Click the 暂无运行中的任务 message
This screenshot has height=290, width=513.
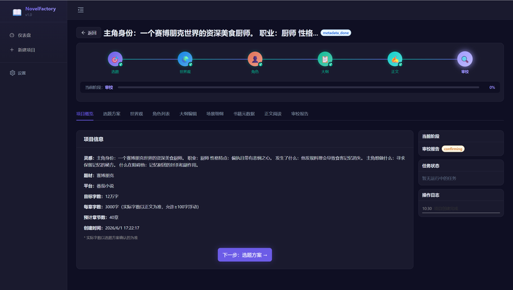tap(439, 179)
